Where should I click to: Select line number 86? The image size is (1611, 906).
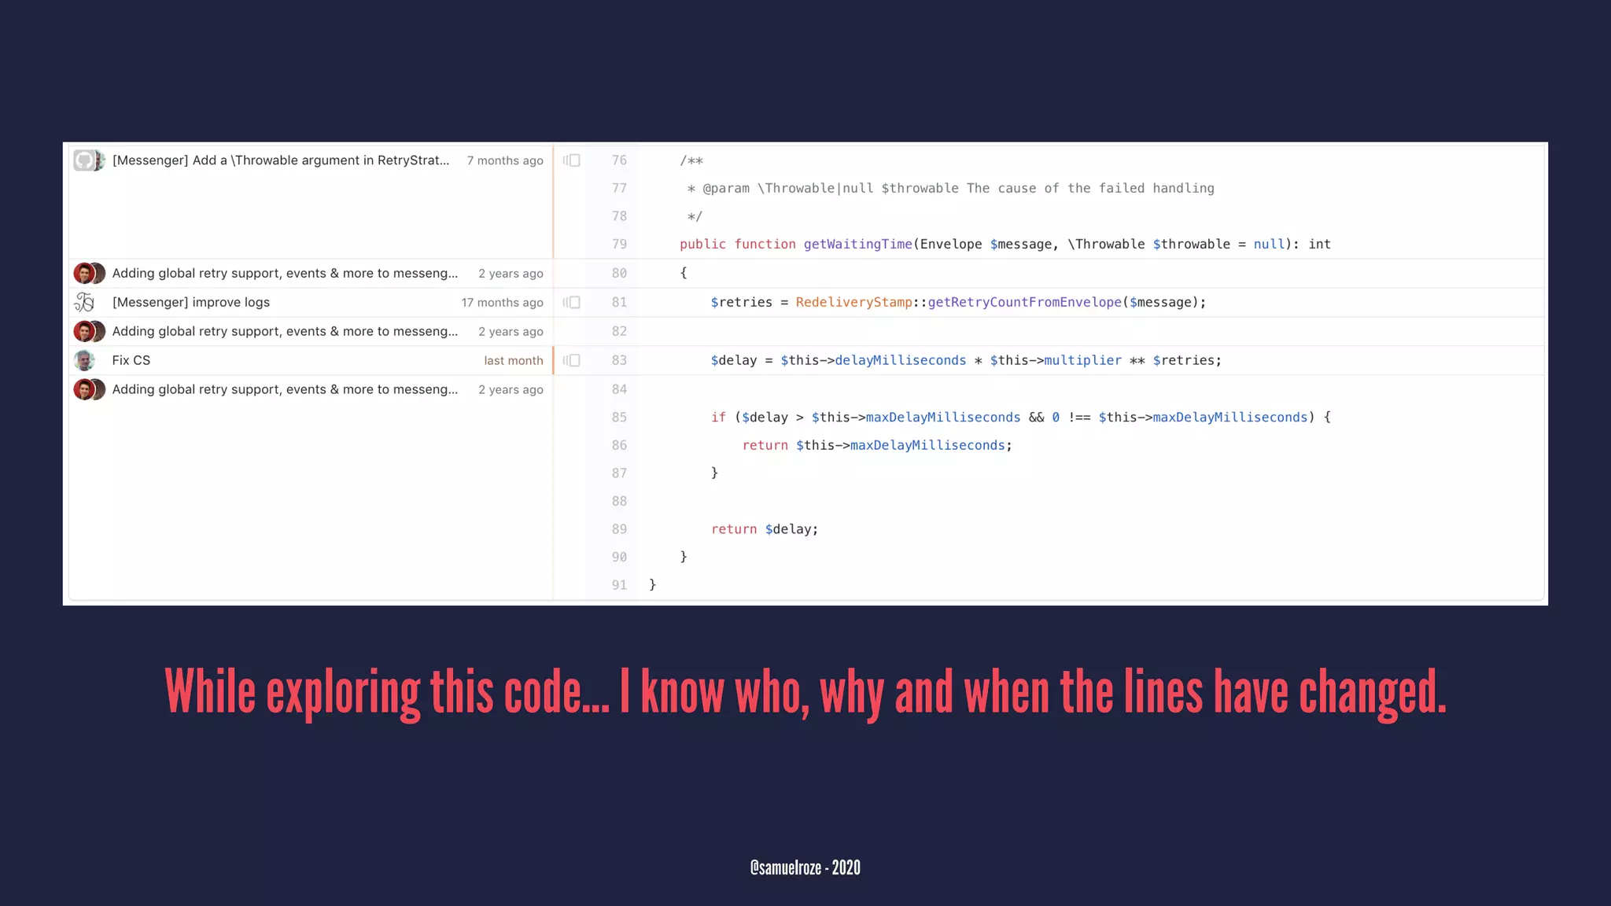click(x=619, y=445)
